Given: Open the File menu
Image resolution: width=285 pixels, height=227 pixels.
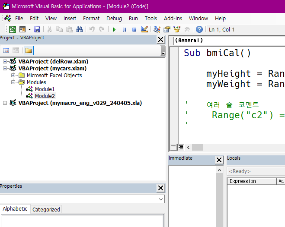Looking at the screenshot, I should [19, 19].
